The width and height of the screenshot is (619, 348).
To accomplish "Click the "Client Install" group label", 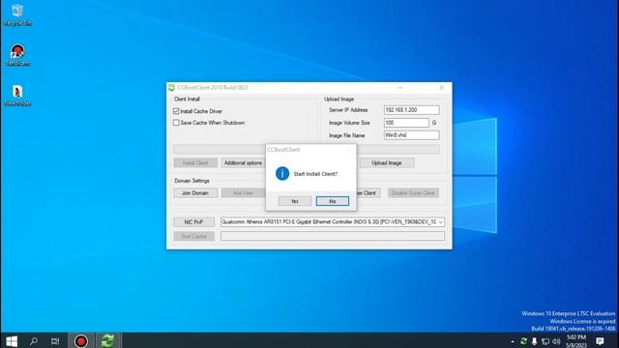I will click(187, 99).
